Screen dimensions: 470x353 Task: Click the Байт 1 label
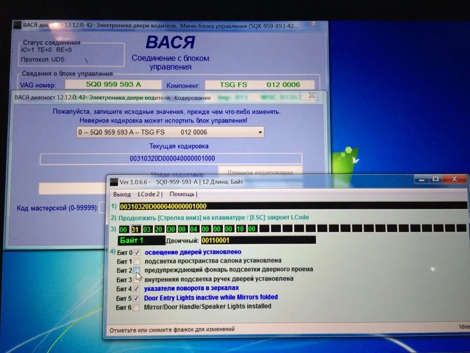click(141, 240)
